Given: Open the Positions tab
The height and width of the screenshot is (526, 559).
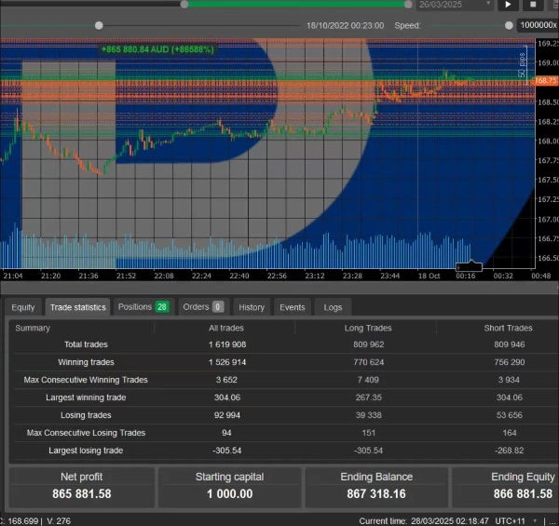Looking at the screenshot, I should click(x=135, y=307).
